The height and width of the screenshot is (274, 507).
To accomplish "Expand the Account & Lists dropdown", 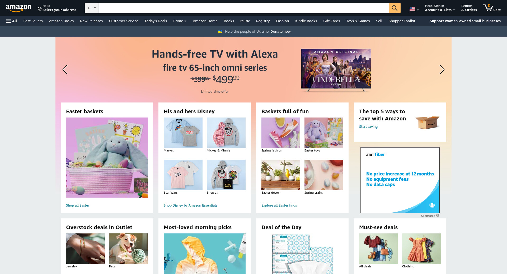I will coord(440,8).
